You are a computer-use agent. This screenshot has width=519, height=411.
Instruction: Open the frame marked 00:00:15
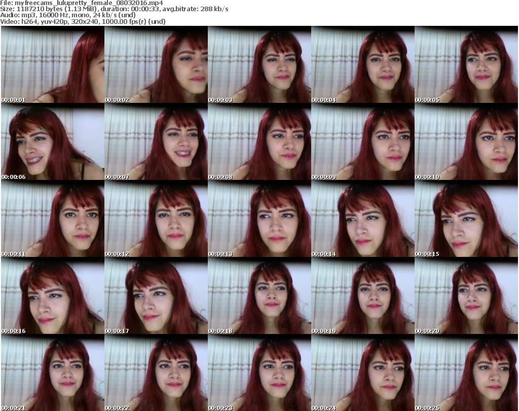coord(466,219)
